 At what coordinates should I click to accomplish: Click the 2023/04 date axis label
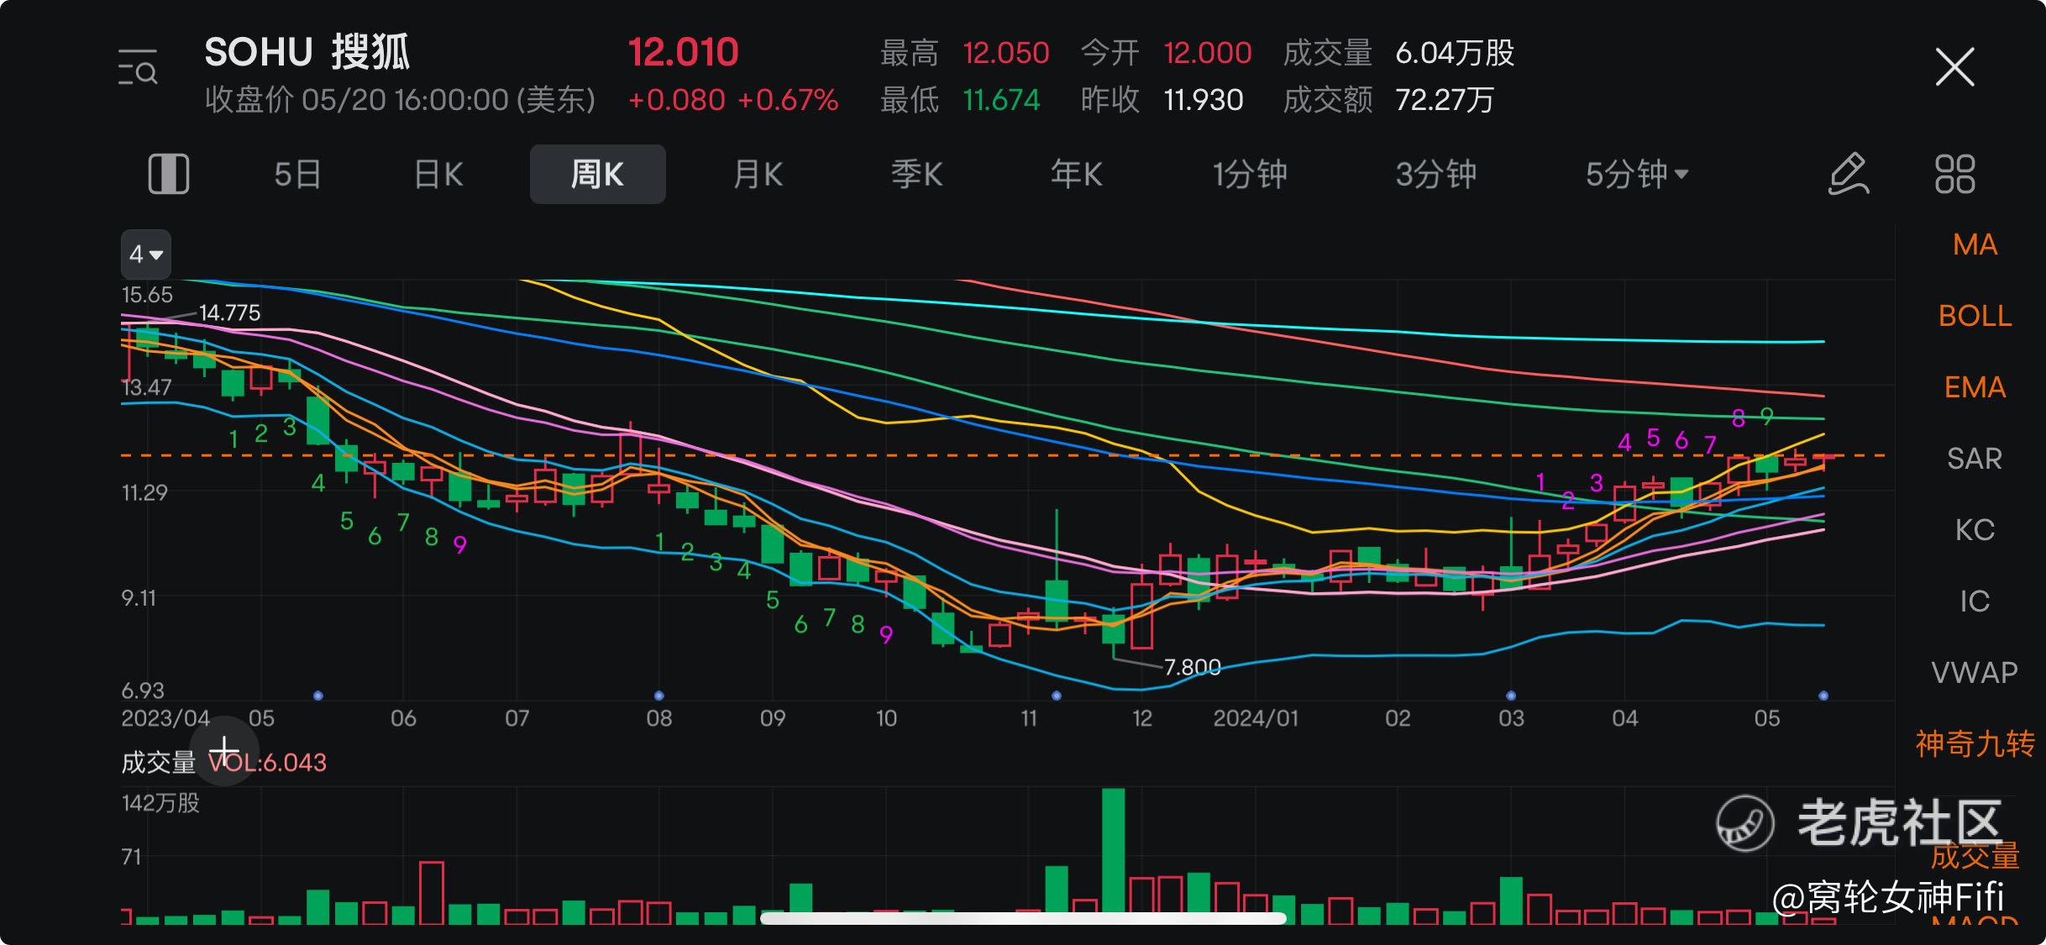(165, 718)
